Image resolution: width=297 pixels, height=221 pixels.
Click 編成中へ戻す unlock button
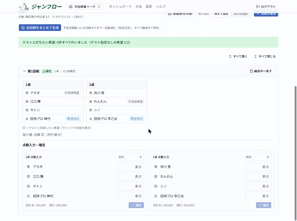point(261,71)
